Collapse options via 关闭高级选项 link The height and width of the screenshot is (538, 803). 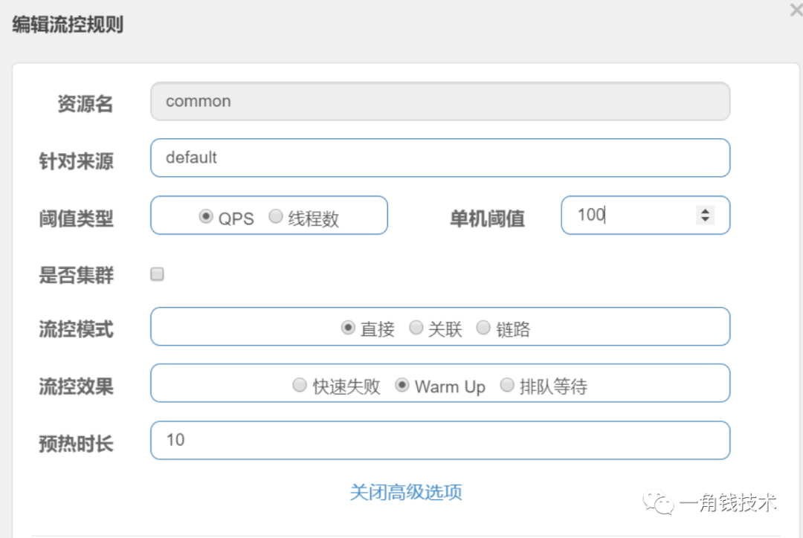point(406,492)
